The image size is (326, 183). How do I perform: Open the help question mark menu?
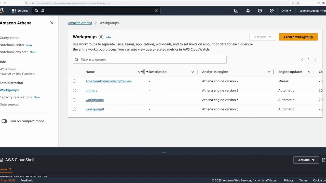[x=260, y=11]
